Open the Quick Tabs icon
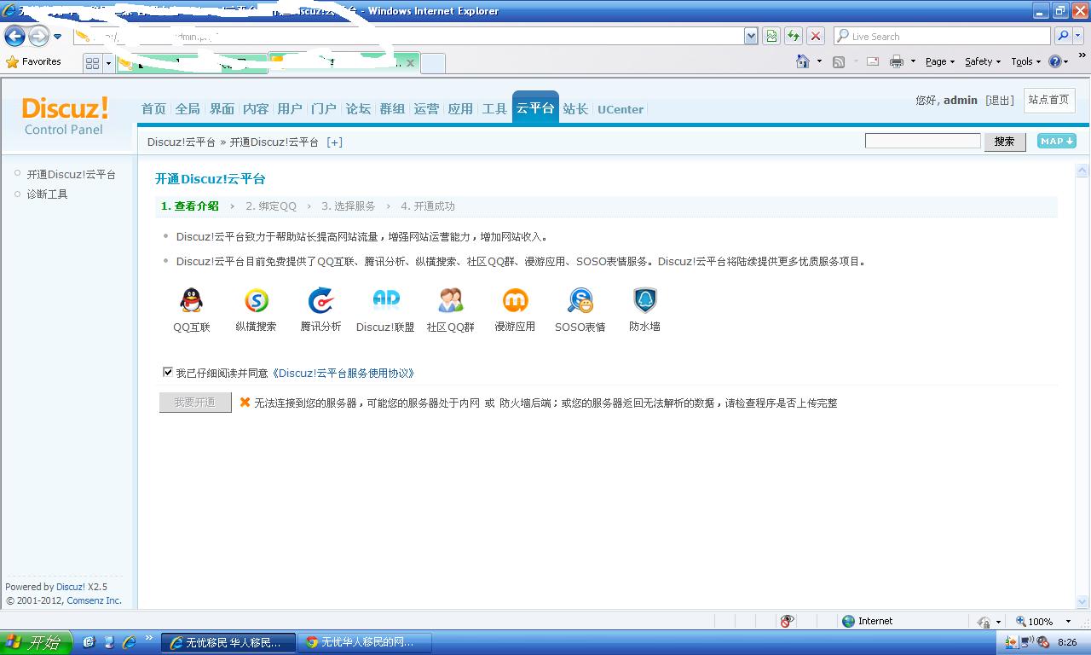This screenshot has width=1091, height=655. click(93, 63)
